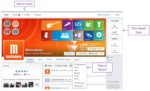Click the What have you been up to field
This screenshot has height=91, width=150.
click(x=62, y=70)
